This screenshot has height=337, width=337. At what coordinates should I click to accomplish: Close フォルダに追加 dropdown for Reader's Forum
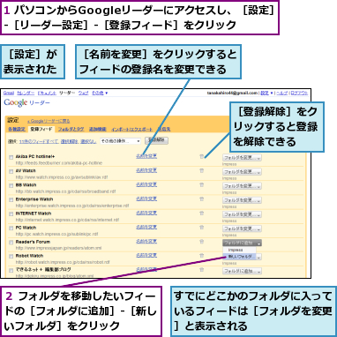coord(242,243)
